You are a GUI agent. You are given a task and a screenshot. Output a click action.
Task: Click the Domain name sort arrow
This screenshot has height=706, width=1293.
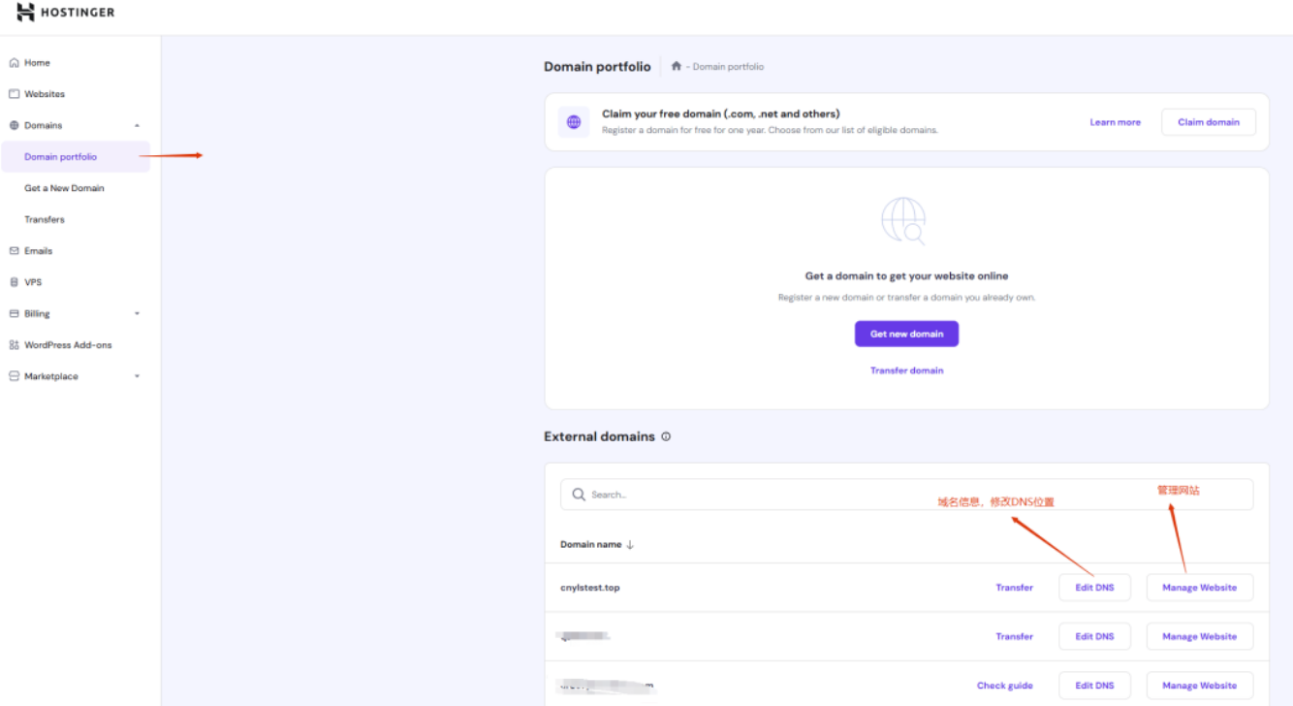[x=630, y=545]
